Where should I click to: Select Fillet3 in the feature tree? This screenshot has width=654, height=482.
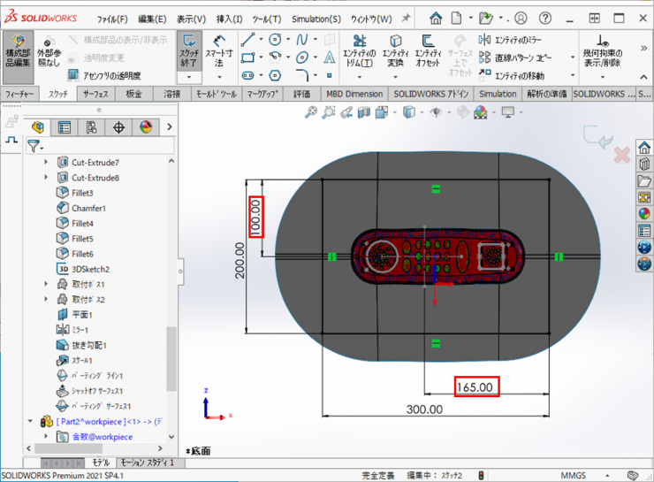pyautogui.click(x=81, y=193)
